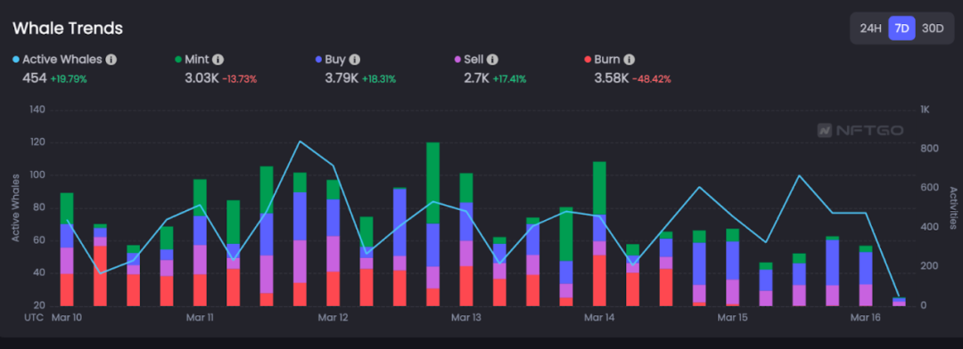Open info icon beside Sell

coord(492,60)
